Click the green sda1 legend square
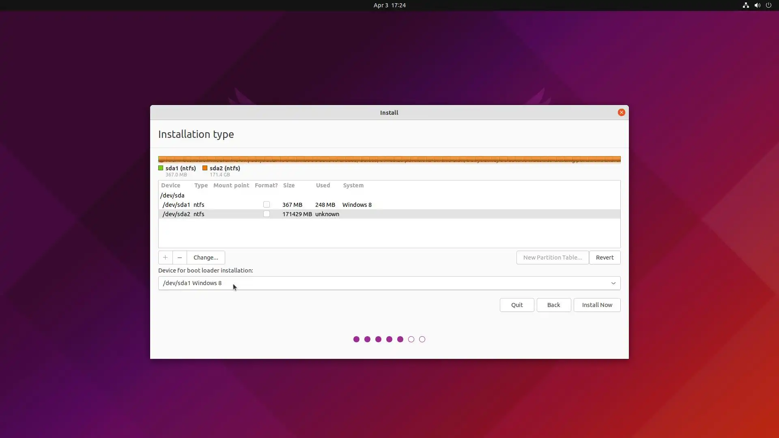This screenshot has width=779, height=438. [161, 168]
